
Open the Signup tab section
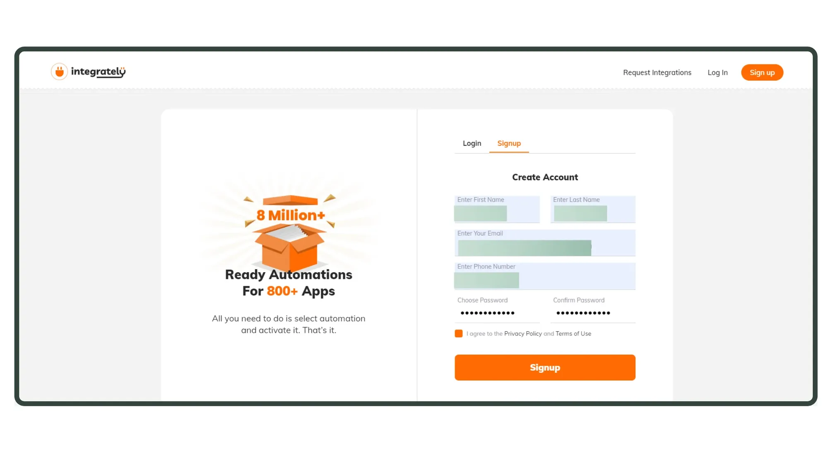click(x=509, y=143)
